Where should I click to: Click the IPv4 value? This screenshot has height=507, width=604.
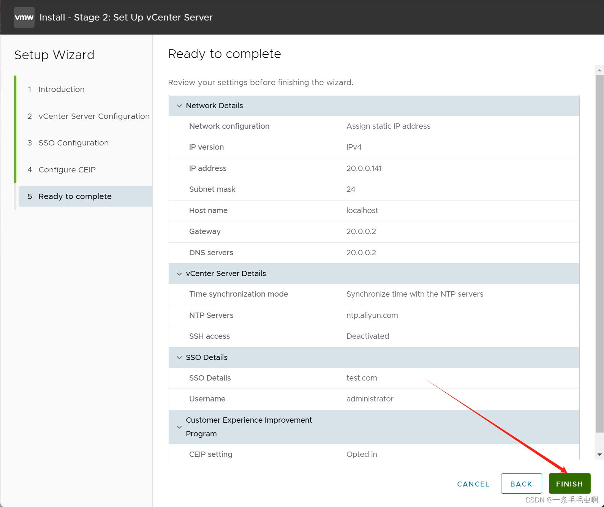pos(354,147)
